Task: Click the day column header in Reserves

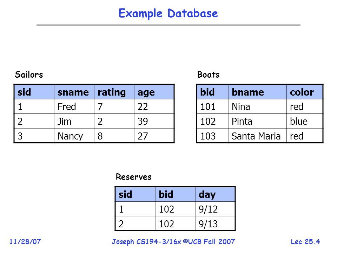Action: pyautogui.click(x=215, y=194)
